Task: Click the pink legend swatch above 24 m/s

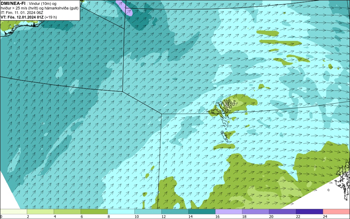Action: click(x=336, y=212)
